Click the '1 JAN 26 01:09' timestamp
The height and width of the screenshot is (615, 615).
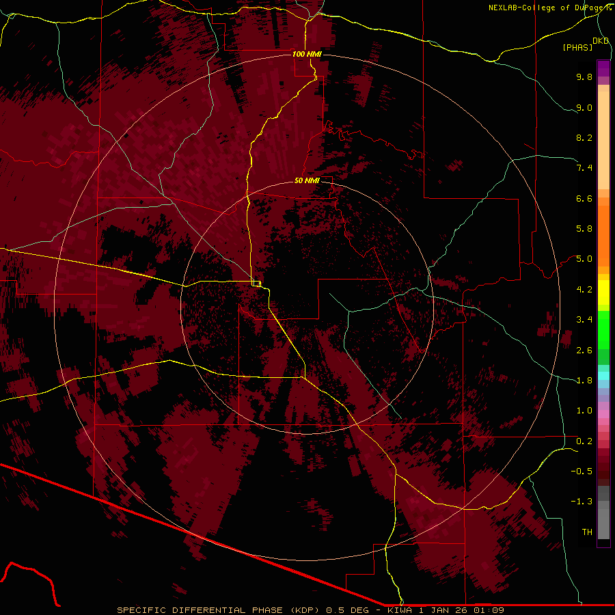[x=461, y=610]
